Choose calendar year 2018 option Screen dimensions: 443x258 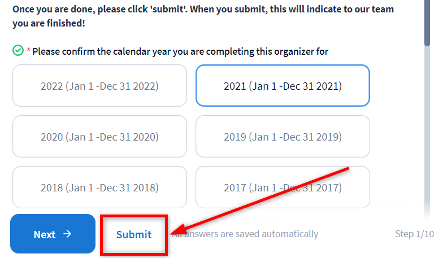coord(99,187)
